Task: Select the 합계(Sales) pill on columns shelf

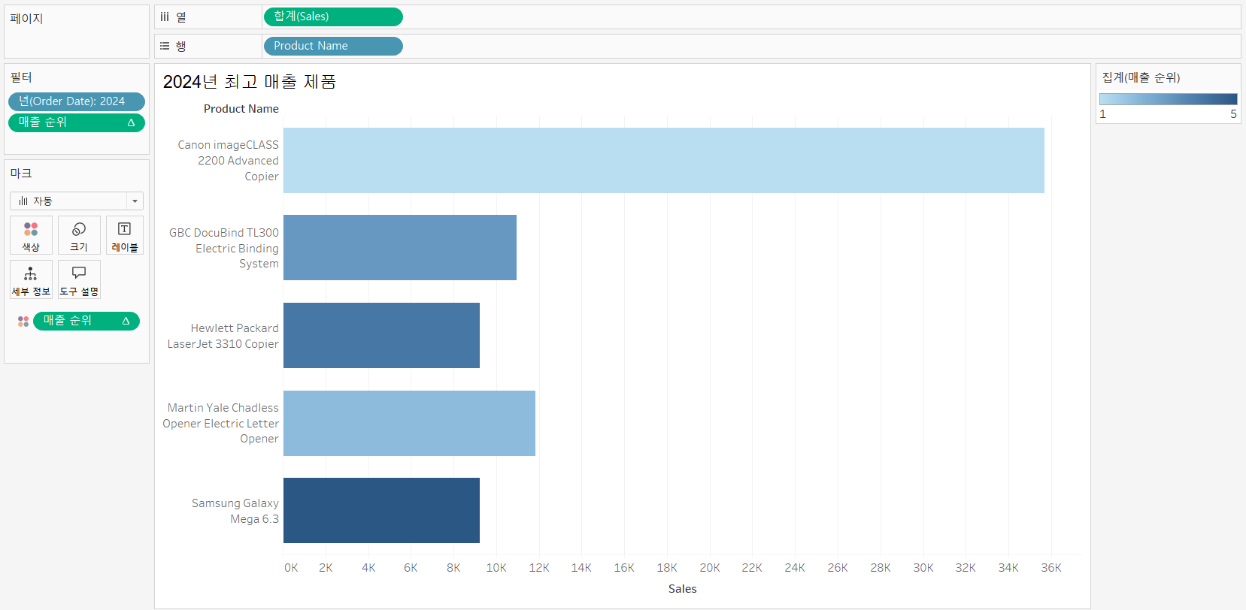Action: tap(333, 17)
